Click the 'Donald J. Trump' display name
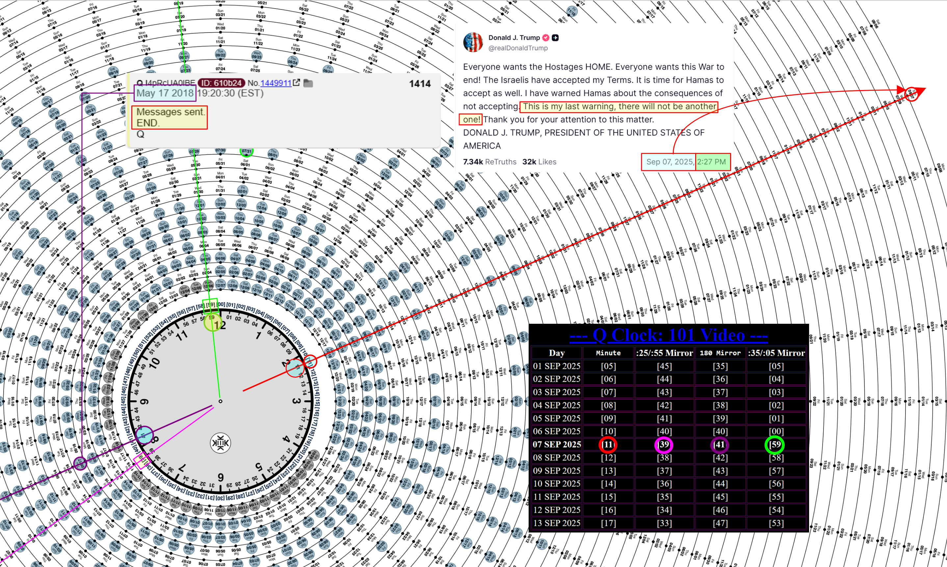Viewport: 947px width, 567px height. [514, 37]
